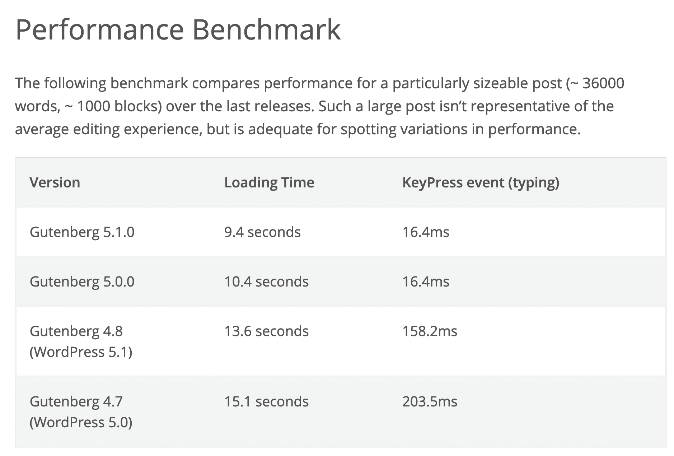Select the Gutenberg 5.0.0 version cell
Viewport: 674px width, 456px height.
click(82, 281)
